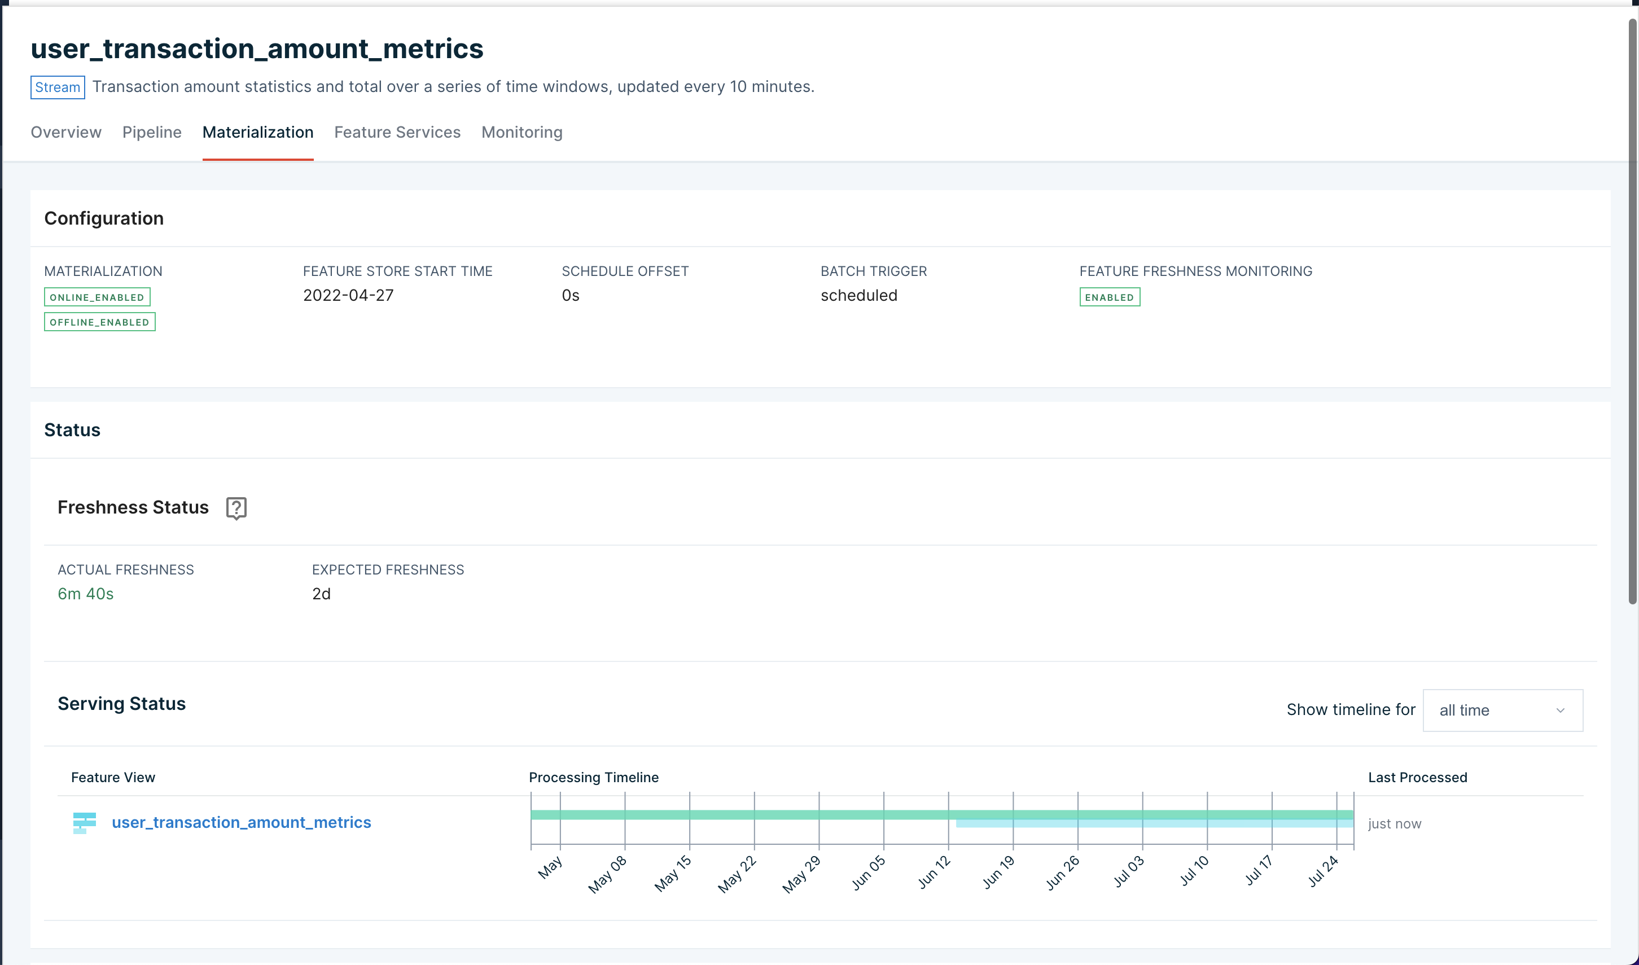Click the batch trigger value 'scheduled'
The width and height of the screenshot is (1639, 965).
[858, 295]
